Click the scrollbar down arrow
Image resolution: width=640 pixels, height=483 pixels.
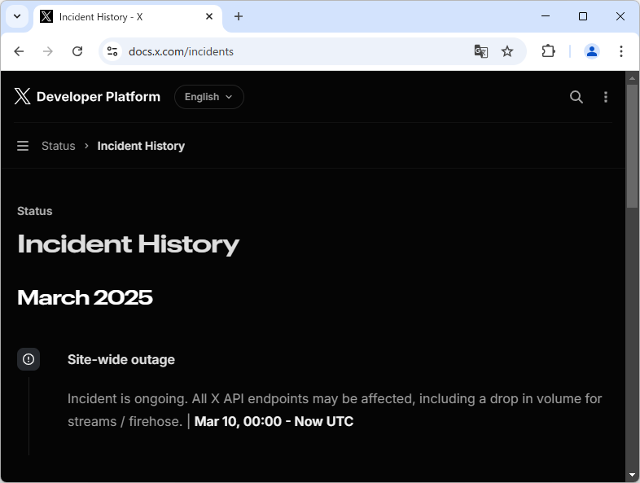pos(632,475)
